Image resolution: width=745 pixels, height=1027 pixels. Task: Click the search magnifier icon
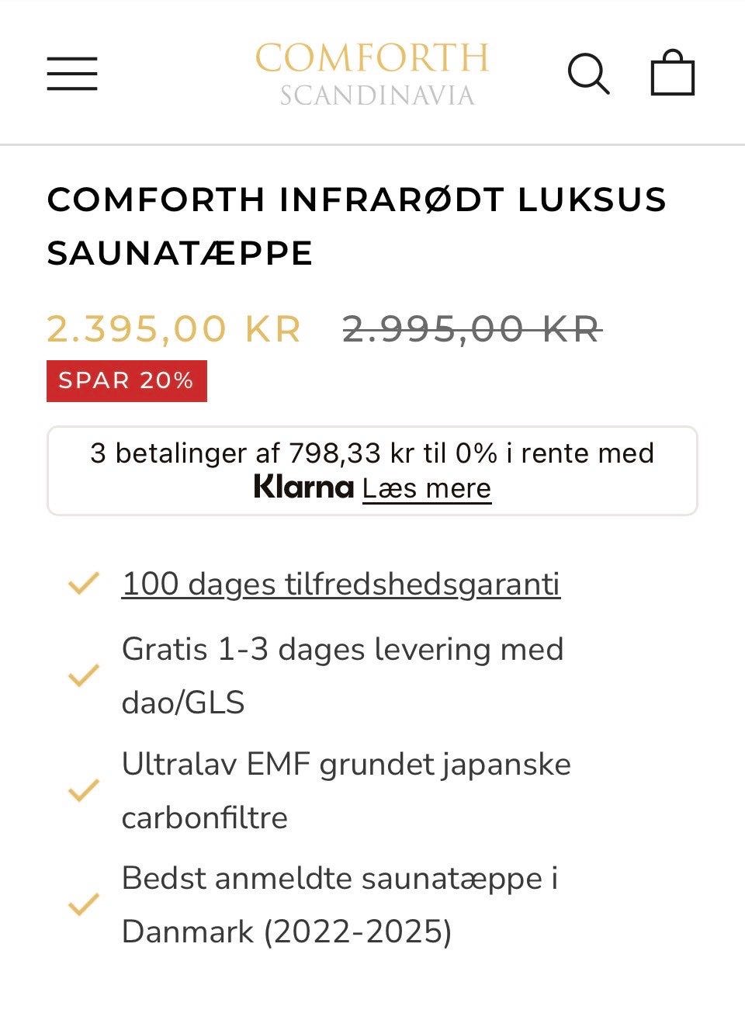pyautogui.click(x=588, y=74)
